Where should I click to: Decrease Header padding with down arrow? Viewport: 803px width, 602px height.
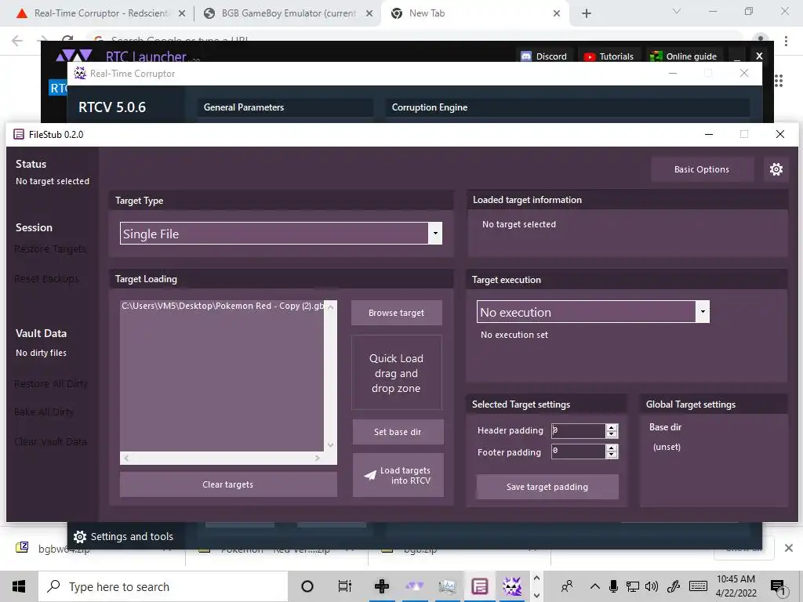pos(612,434)
